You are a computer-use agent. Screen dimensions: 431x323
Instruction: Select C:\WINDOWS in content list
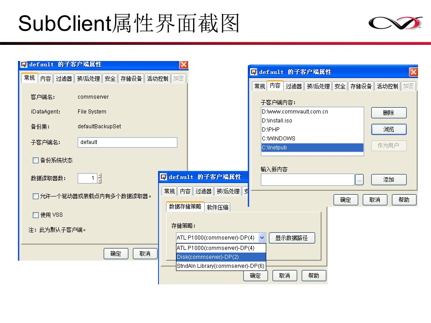click(312, 139)
